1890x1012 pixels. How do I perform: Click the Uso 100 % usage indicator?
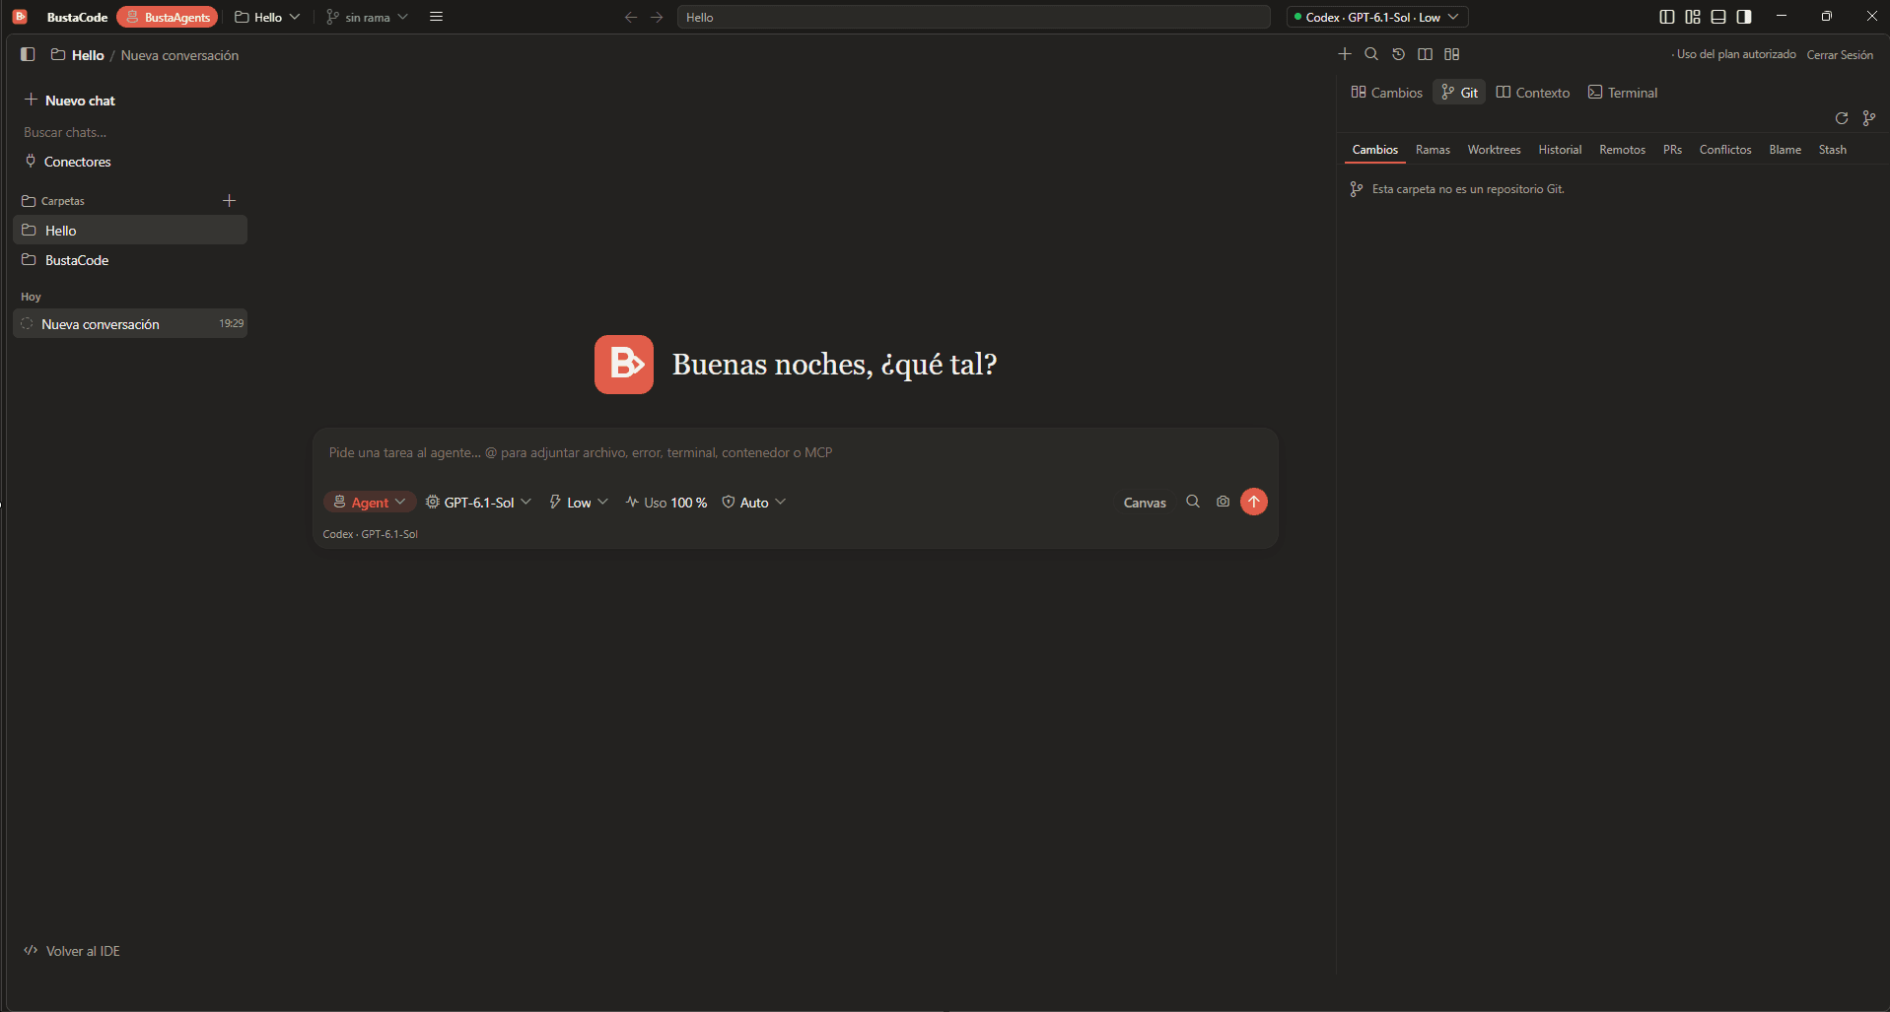[666, 503]
